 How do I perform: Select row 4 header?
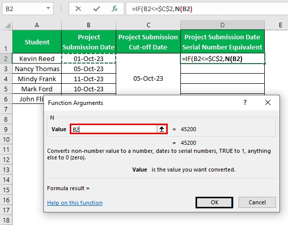(x=6, y=79)
